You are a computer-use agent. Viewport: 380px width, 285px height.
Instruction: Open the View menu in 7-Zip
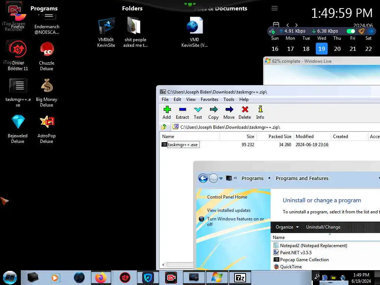(191, 99)
